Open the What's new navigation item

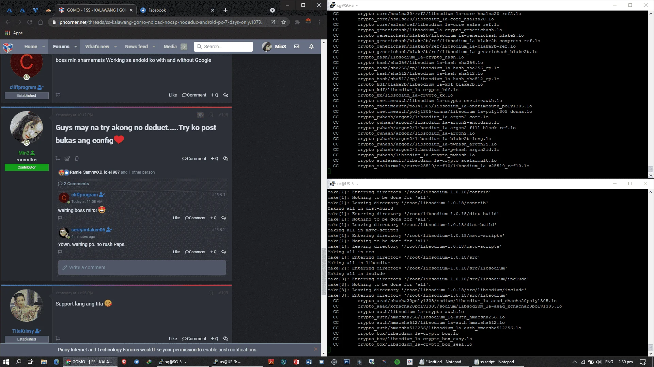pos(97,47)
